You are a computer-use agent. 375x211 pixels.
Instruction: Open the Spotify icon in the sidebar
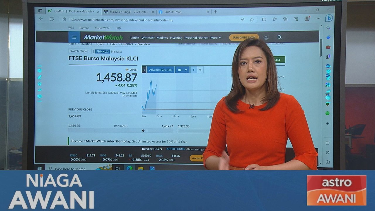(x=328, y=113)
